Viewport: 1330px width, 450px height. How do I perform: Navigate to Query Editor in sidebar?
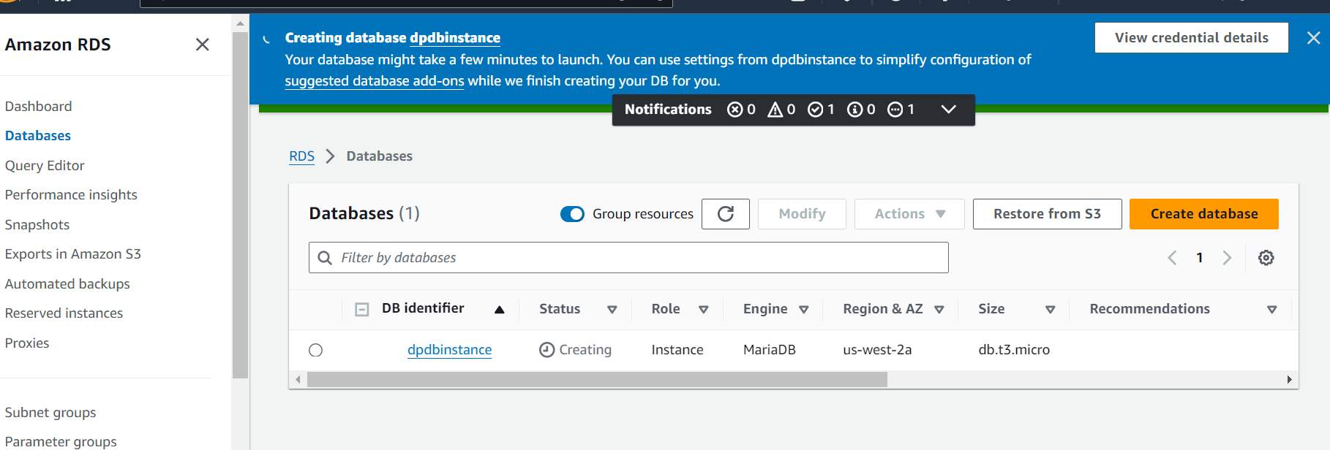click(45, 166)
